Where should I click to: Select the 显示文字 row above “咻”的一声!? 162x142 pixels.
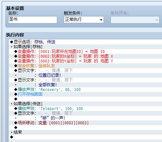tap(85, 113)
